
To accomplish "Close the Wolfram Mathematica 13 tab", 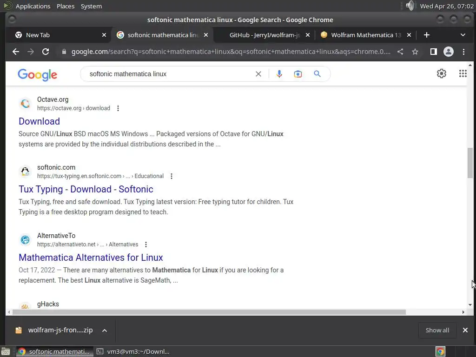I will point(409,35).
